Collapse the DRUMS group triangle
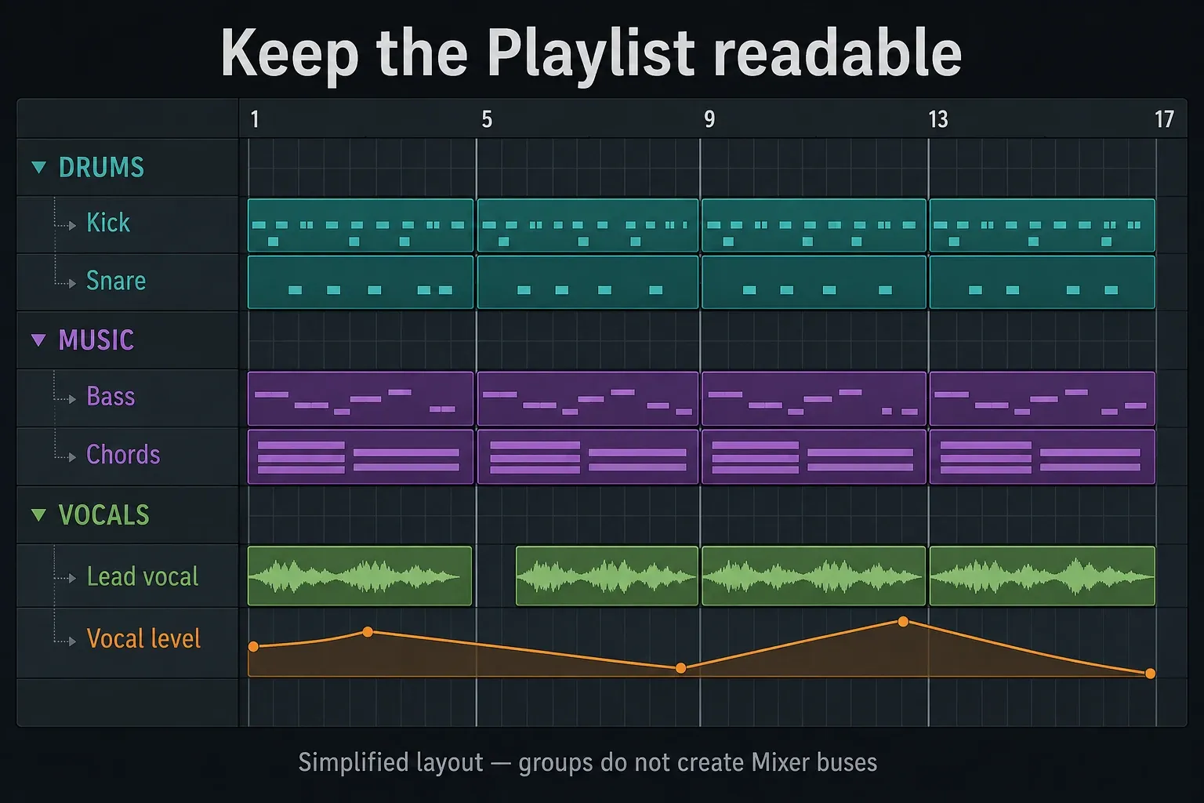The image size is (1204, 803). [x=38, y=167]
